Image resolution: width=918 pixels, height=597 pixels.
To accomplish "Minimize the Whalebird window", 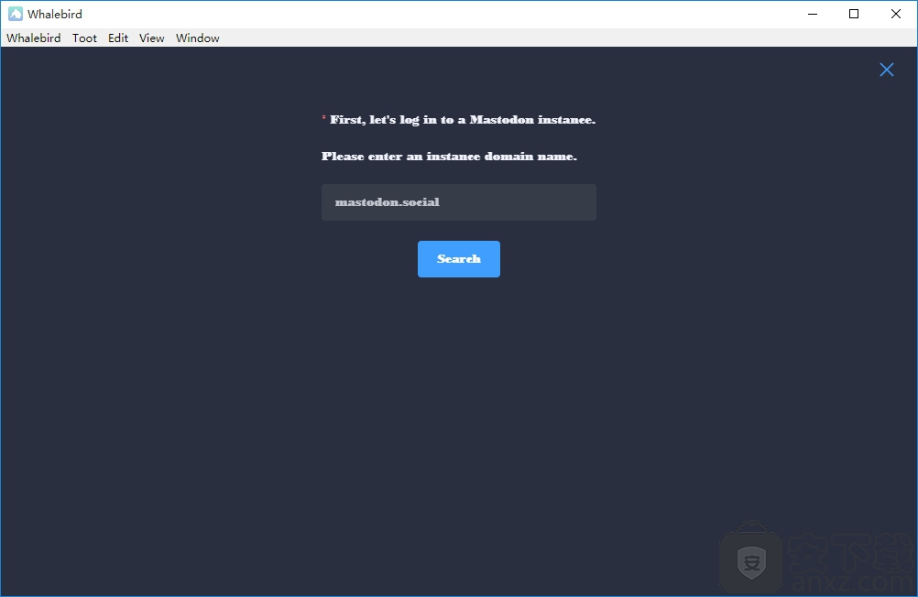I will 812,14.
